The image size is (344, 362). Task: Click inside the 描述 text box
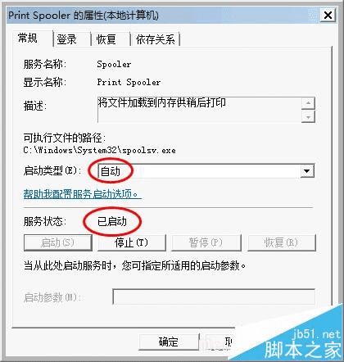click(199, 110)
